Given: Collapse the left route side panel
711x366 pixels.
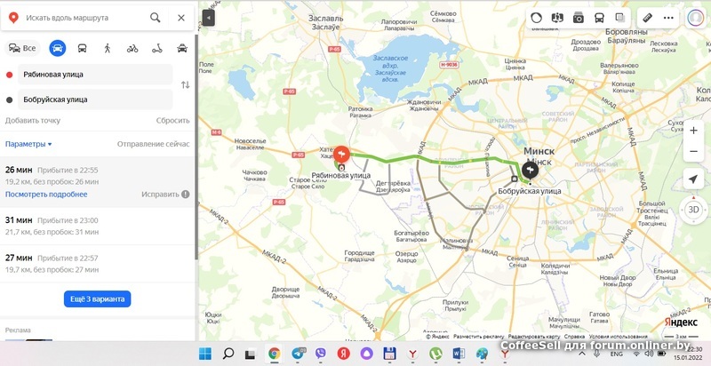Looking at the screenshot, I should pyautogui.click(x=209, y=17).
